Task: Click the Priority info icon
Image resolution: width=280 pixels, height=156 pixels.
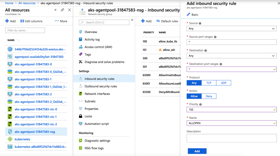Action: click(x=200, y=105)
